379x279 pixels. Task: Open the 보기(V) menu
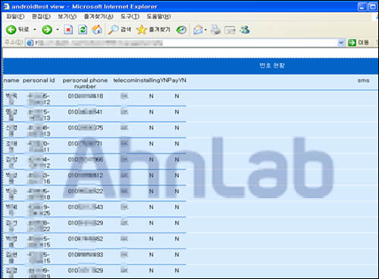pyautogui.click(x=67, y=17)
